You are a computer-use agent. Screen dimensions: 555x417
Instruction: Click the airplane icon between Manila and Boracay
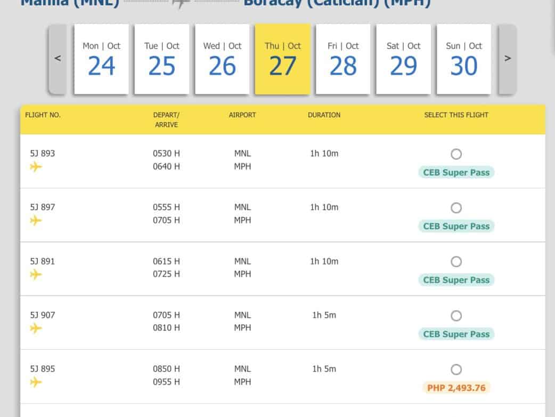point(181,3)
